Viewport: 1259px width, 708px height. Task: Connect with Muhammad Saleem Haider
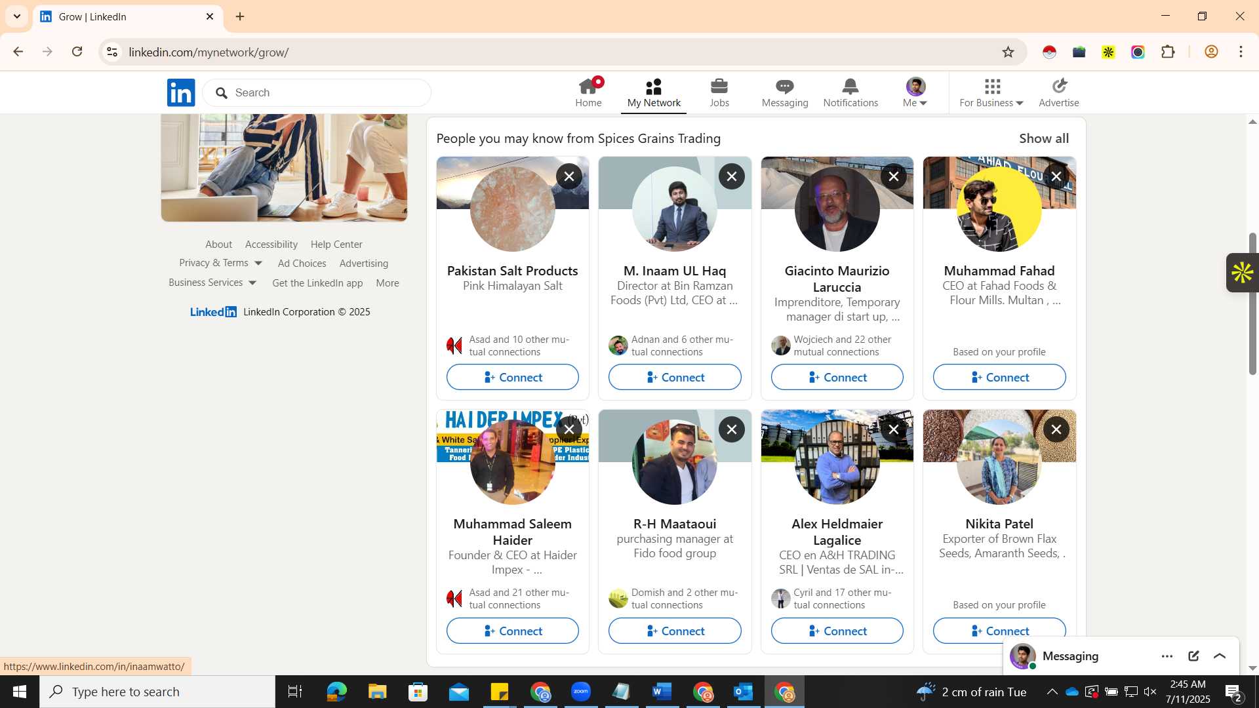513,631
